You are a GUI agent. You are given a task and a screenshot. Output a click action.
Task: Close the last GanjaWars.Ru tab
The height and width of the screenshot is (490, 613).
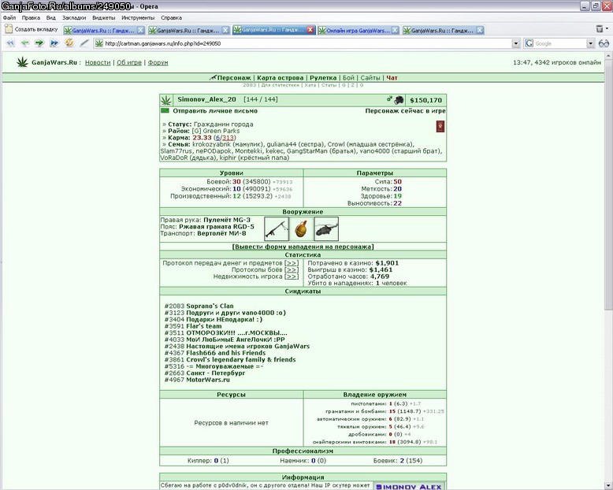(480, 30)
